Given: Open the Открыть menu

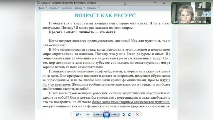Looking at the screenshot, I should [92, 8].
